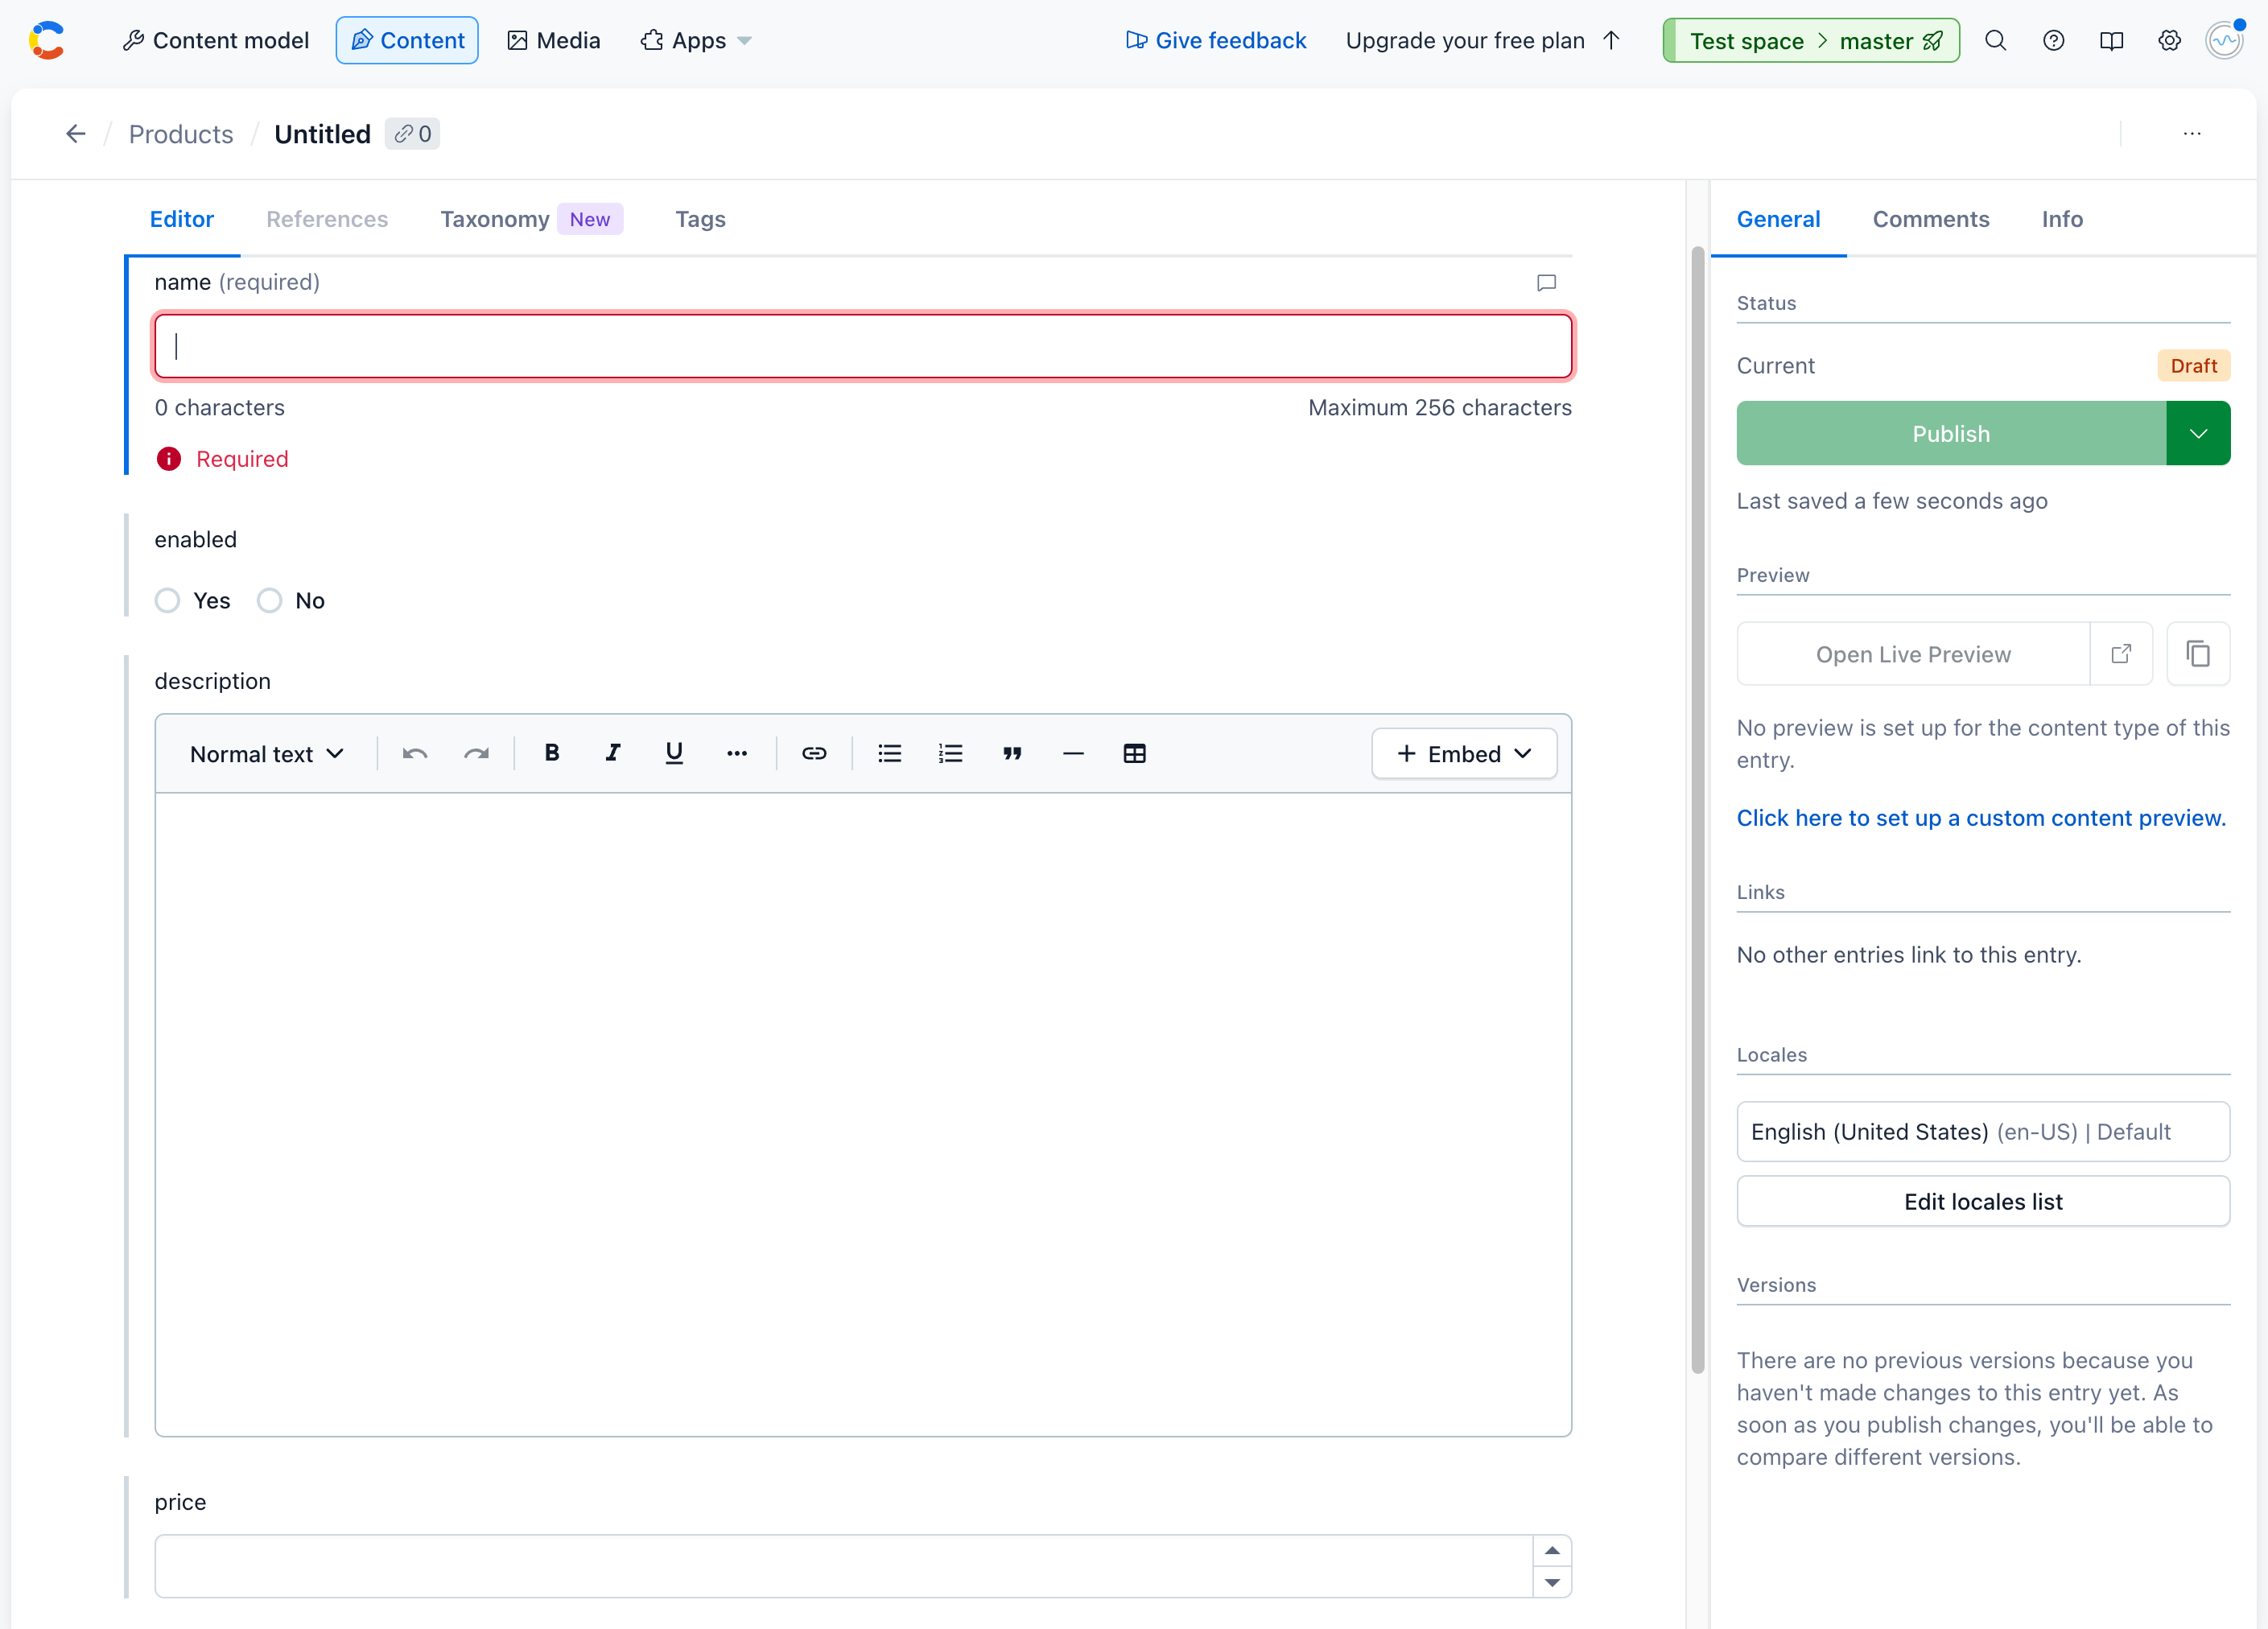Undo the last description edit

(x=415, y=753)
